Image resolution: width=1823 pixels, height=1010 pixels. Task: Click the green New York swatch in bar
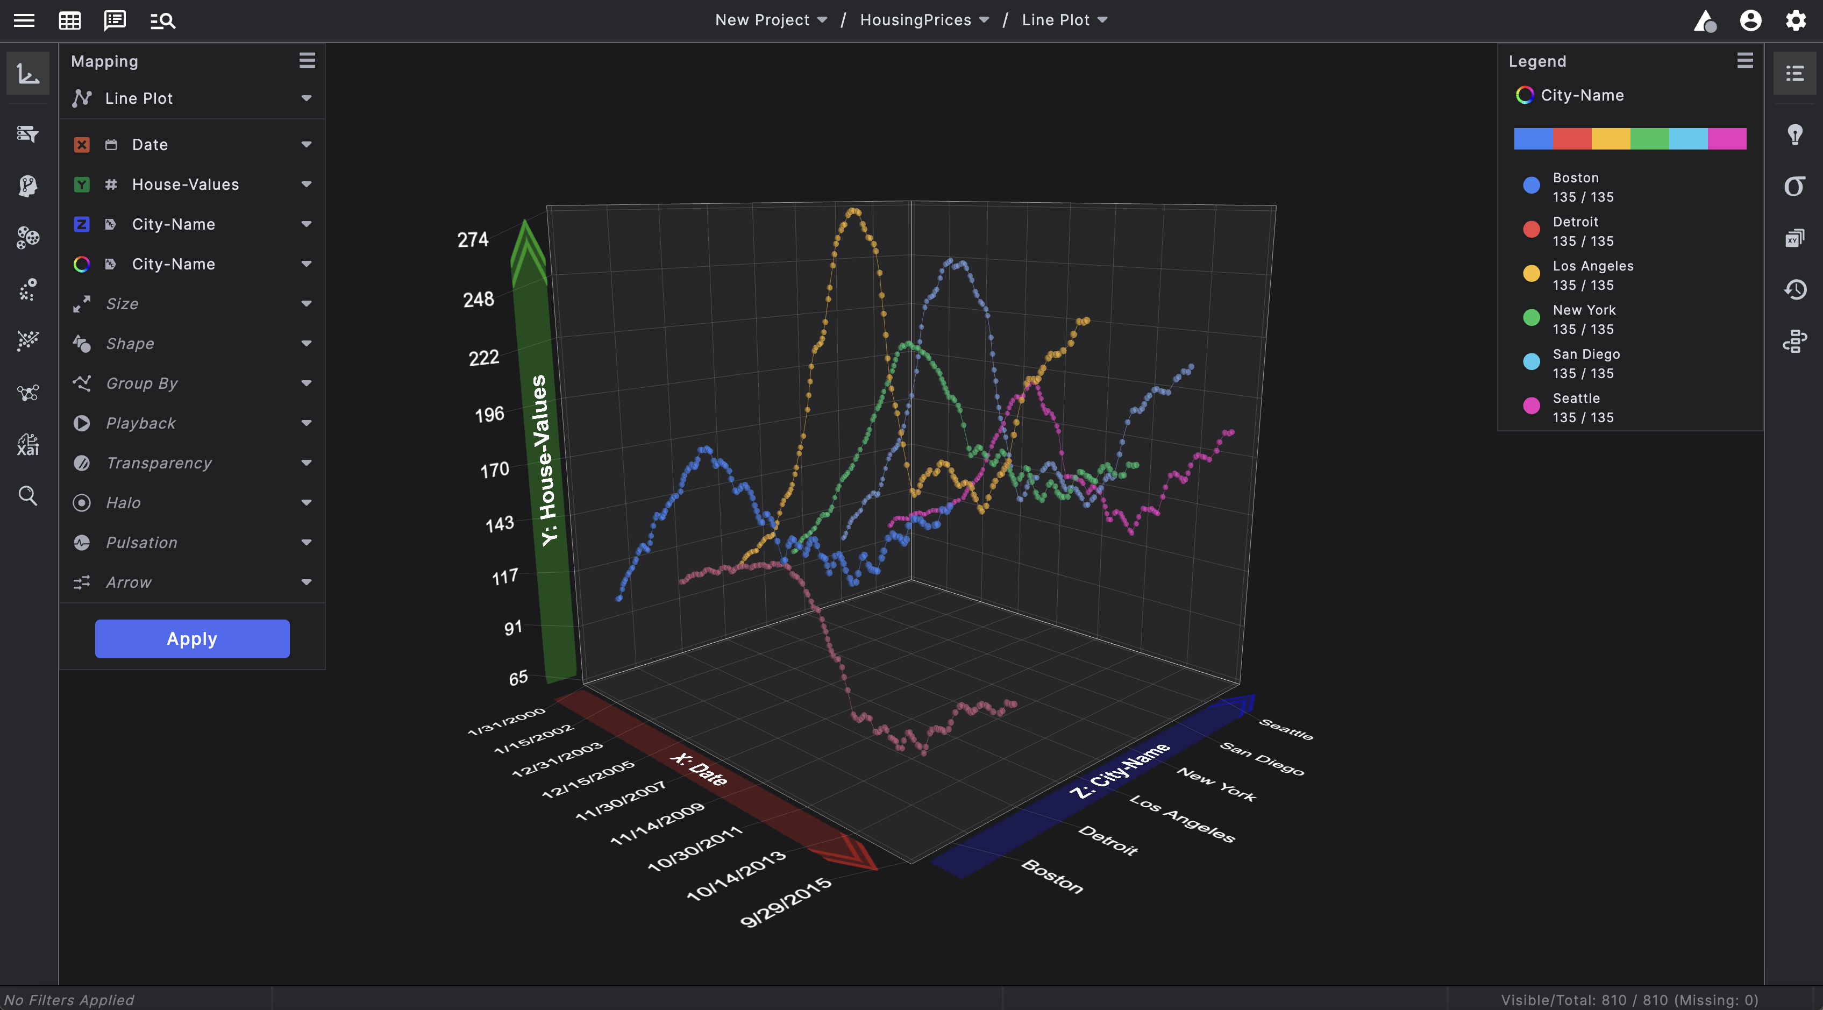1650,139
